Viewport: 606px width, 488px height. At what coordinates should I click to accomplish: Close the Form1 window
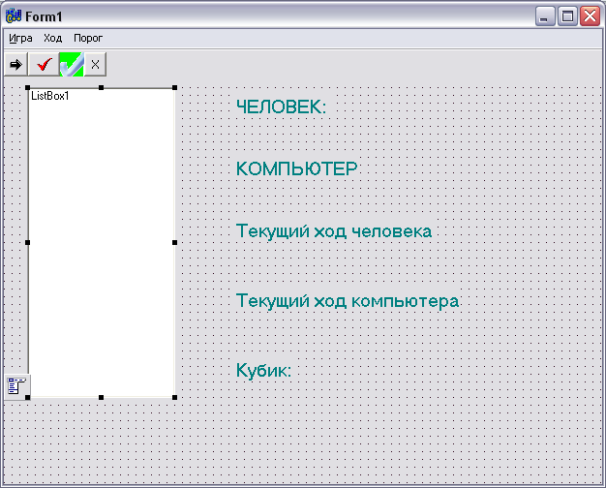click(590, 16)
